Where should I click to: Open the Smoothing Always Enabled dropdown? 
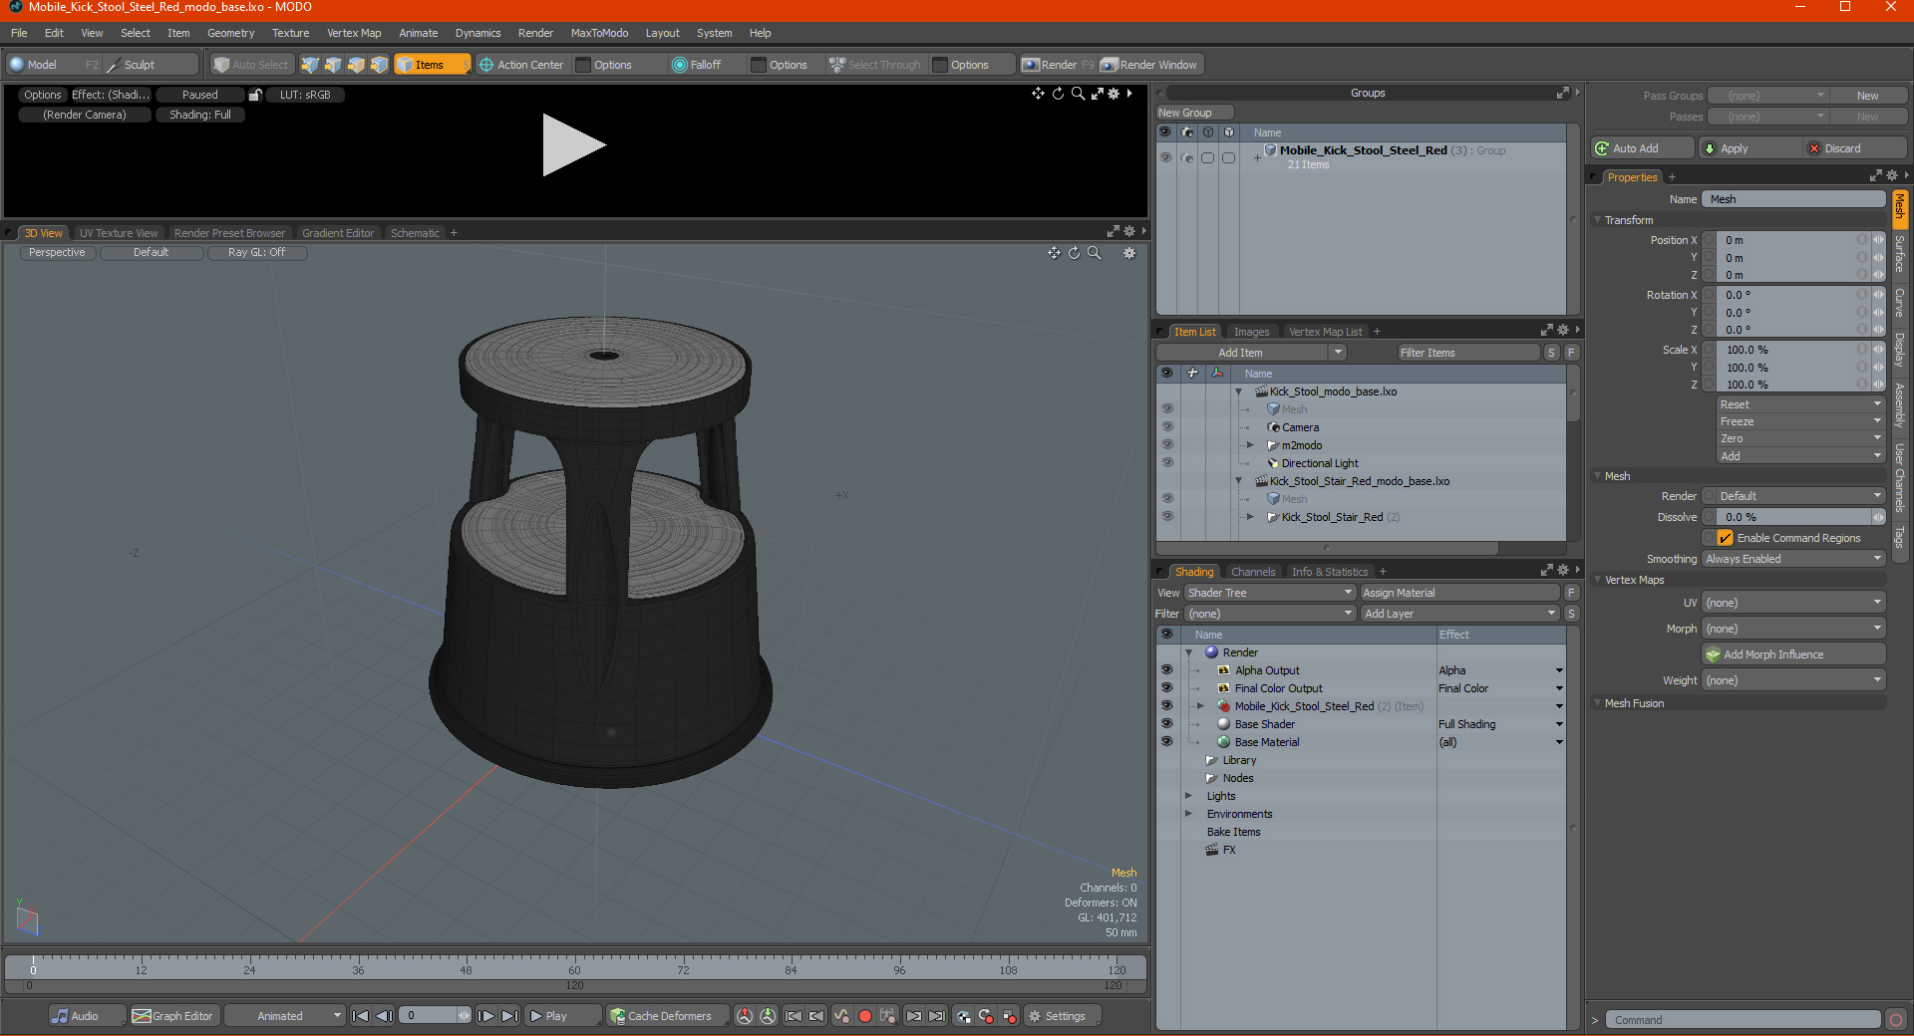click(x=1793, y=559)
